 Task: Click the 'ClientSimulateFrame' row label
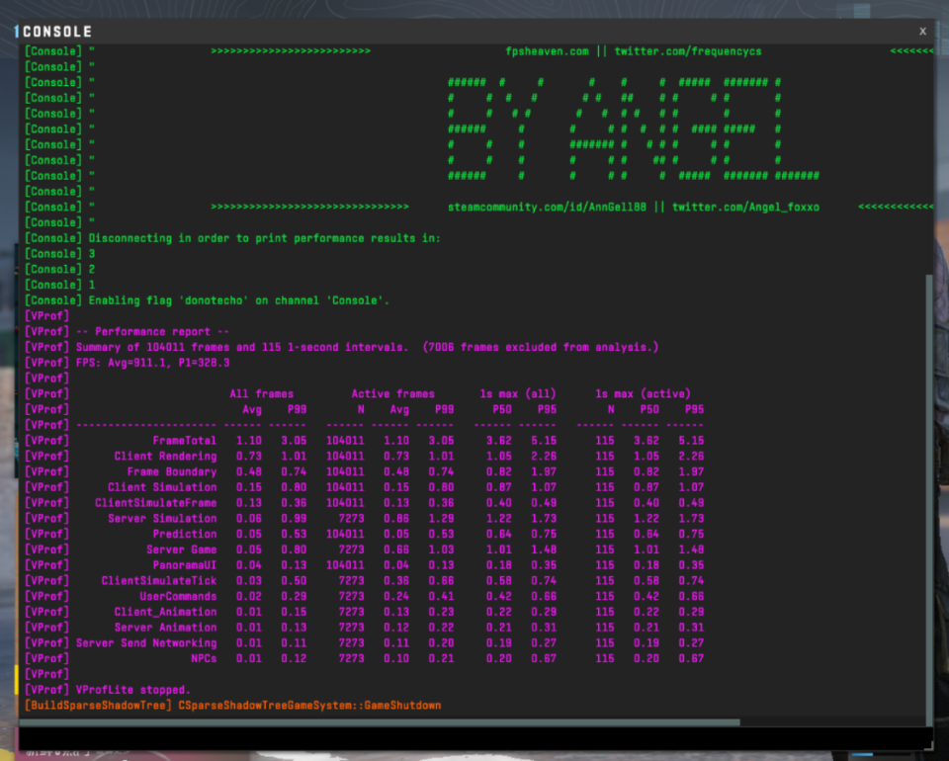[155, 503]
